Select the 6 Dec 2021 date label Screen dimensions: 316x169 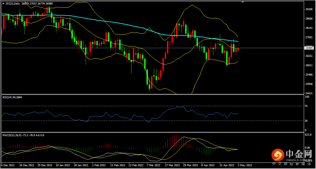pyautogui.click(x=8, y=165)
